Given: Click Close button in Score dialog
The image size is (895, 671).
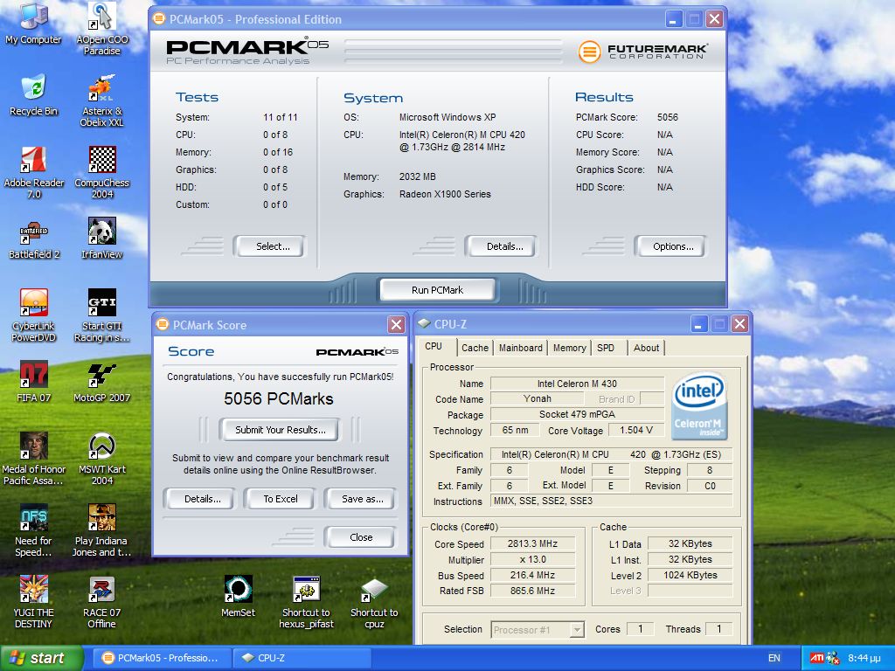Looking at the screenshot, I should coord(360,537).
